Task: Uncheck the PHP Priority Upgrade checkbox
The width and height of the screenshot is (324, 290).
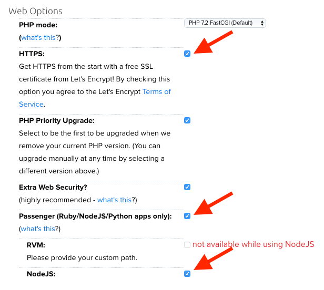Action: coord(187,120)
